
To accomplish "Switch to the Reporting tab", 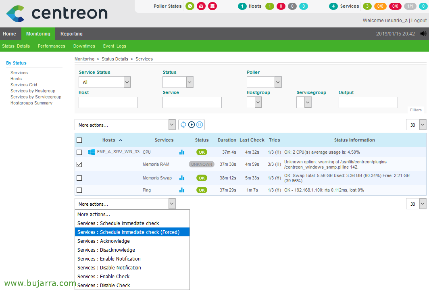I will coord(71,34).
